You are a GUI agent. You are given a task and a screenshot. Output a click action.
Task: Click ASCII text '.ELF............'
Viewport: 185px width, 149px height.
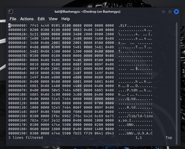[135, 26]
